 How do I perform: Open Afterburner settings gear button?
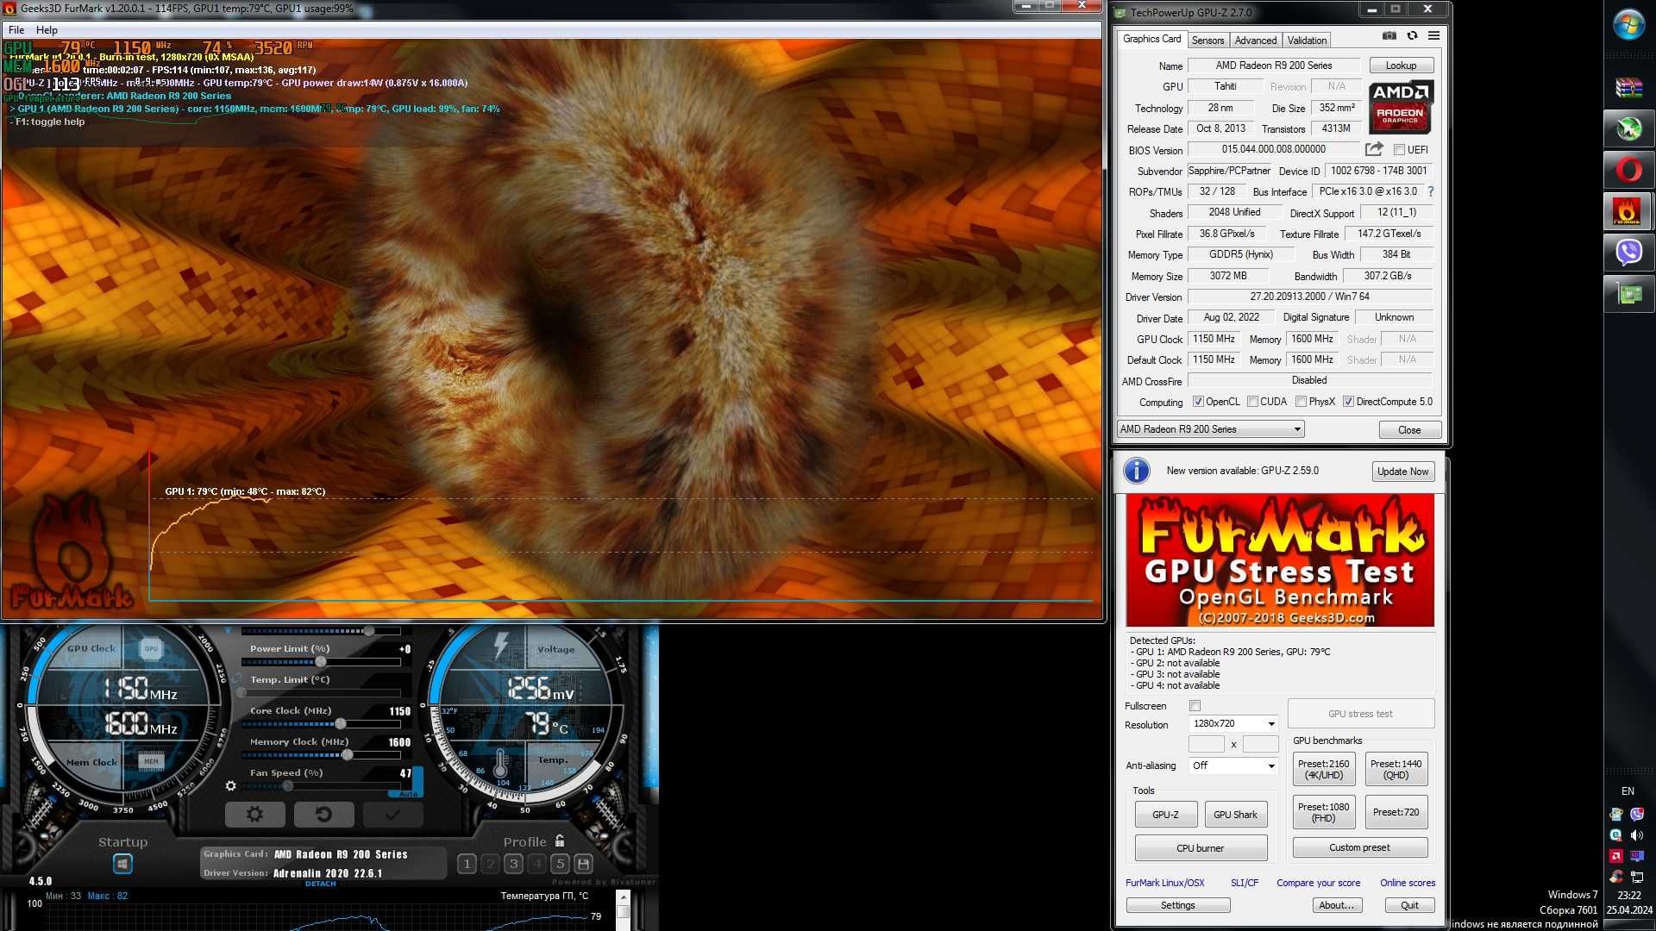coord(254,814)
